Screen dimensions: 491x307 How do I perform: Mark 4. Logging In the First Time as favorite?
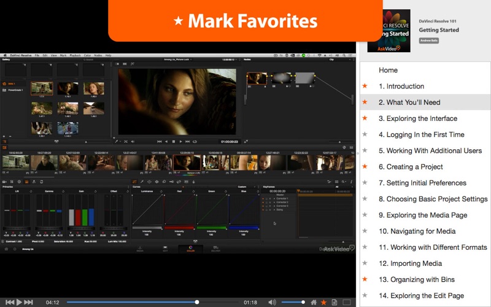pyautogui.click(x=365, y=134)
